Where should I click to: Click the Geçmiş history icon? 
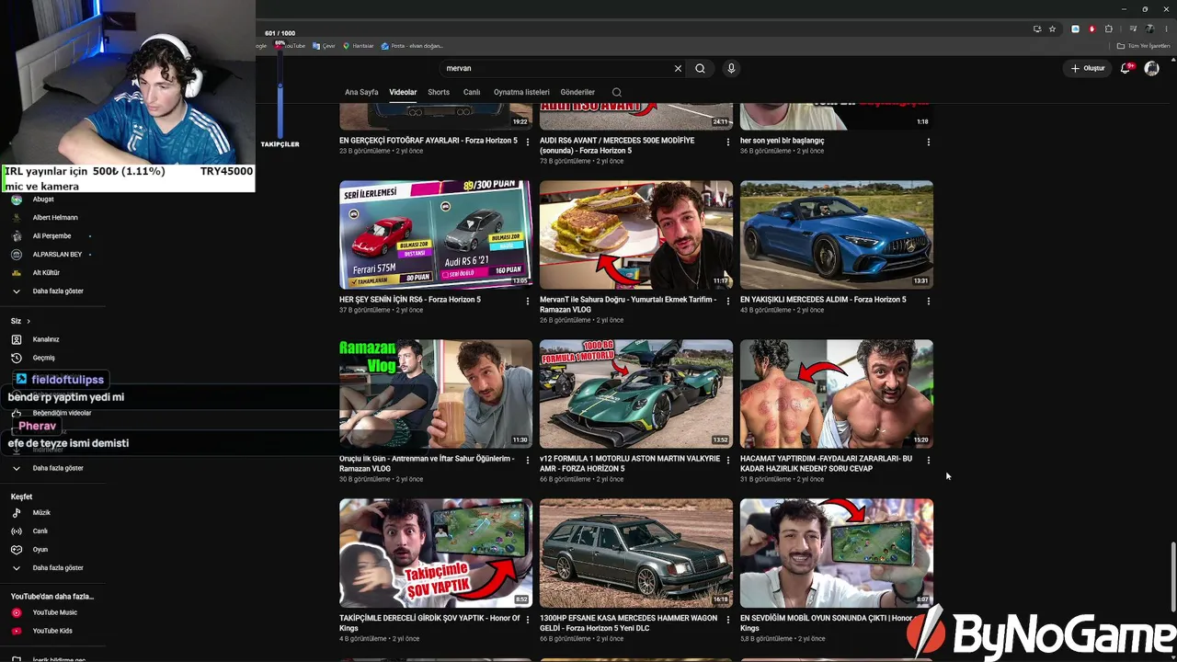pos(16,358)
